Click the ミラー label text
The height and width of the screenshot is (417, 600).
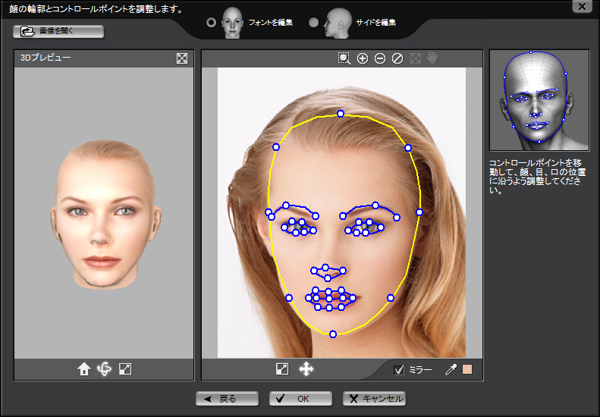click(x=420, y=370)
